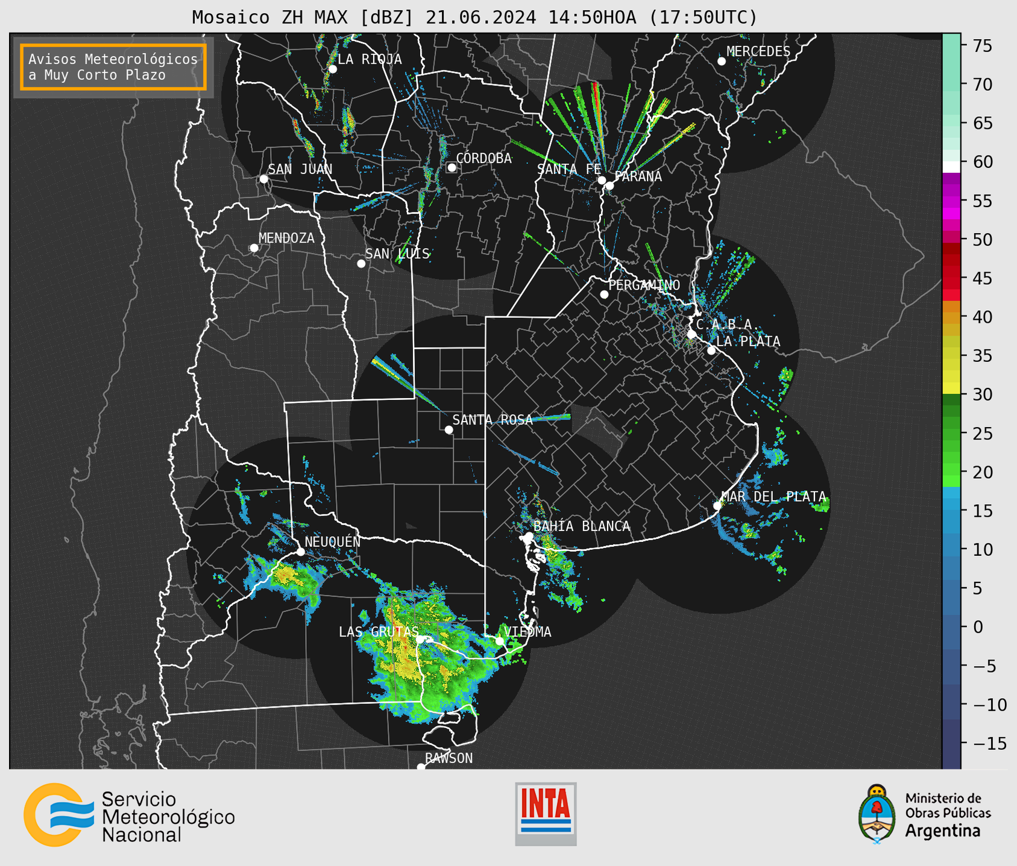Click the SAN JUAN city label
This screenshot has width=1017, height=866.
pos(300,169)
